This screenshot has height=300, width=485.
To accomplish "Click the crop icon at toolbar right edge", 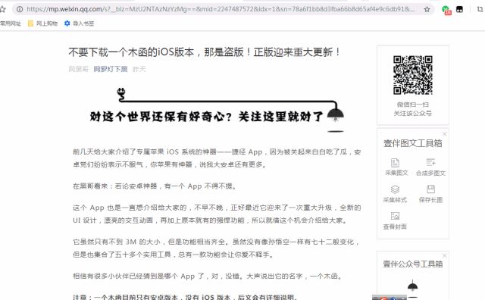I will (480, 9).
